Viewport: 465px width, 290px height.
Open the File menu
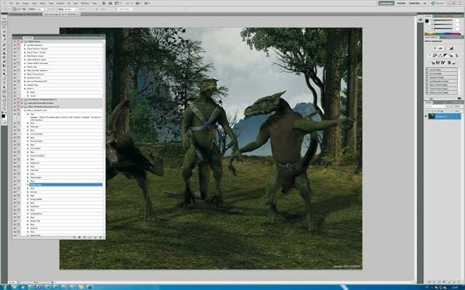(12, 3)
